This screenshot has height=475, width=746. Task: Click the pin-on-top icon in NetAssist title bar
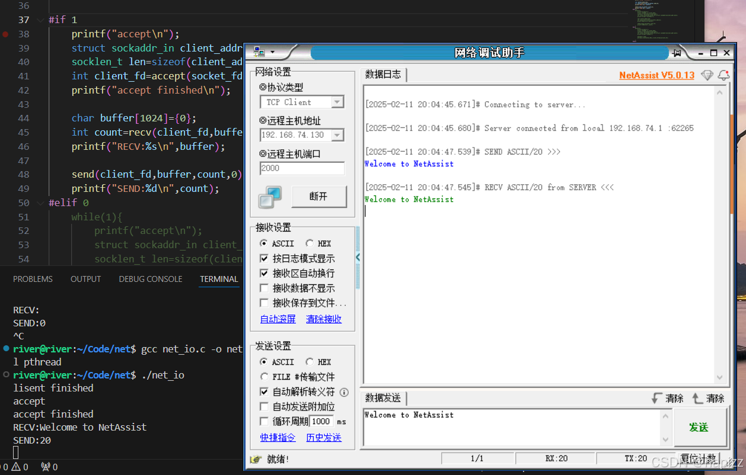pyautogui.click(x=677, y=53)
